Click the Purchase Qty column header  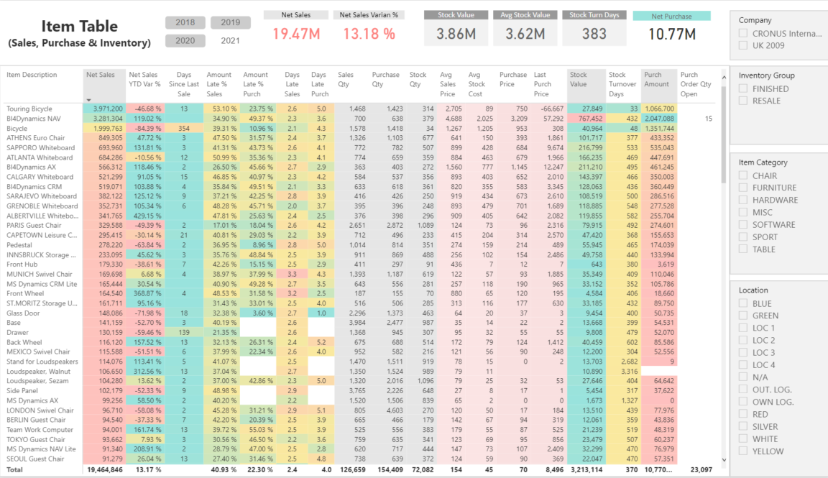point(385,79)
